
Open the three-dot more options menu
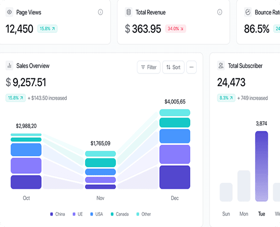point(192,67)
